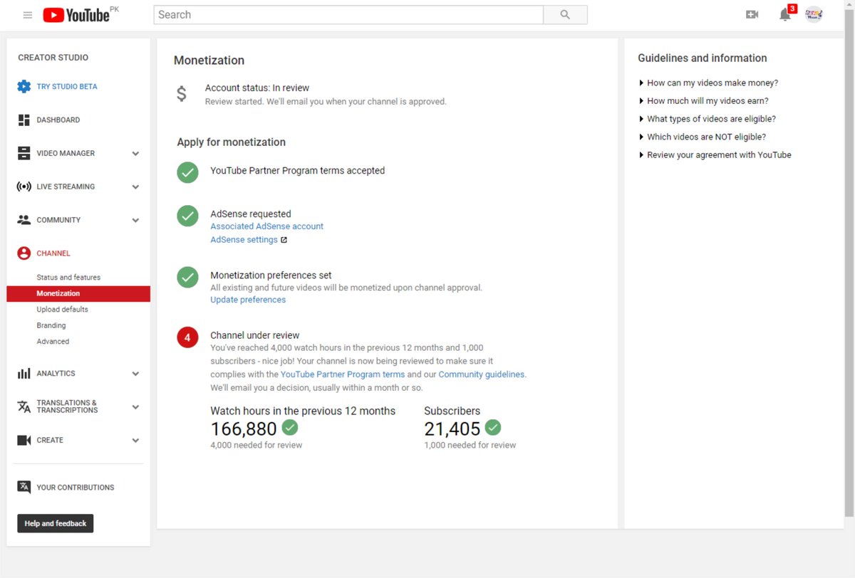The height and width of the screenshot is (578, 855).
Task: Click the Community people icon
Action: pos(24,220)
